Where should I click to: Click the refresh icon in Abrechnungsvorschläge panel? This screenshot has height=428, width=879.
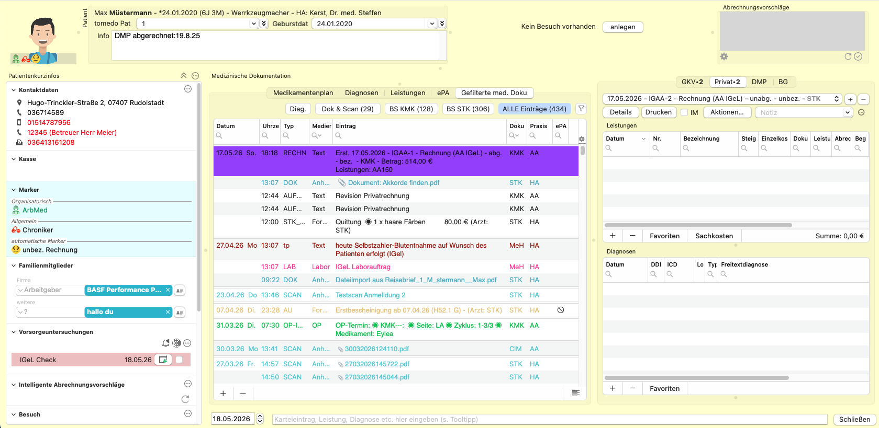tap(848, 56)
